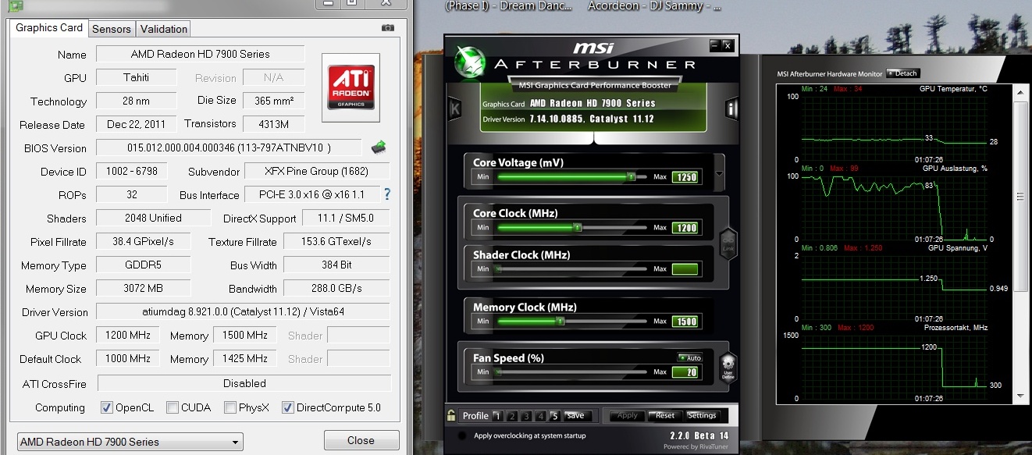The image size is (1032, 455).
Task: Minimize the MSI Afterburner window
Action: click(x=714, y=45)
